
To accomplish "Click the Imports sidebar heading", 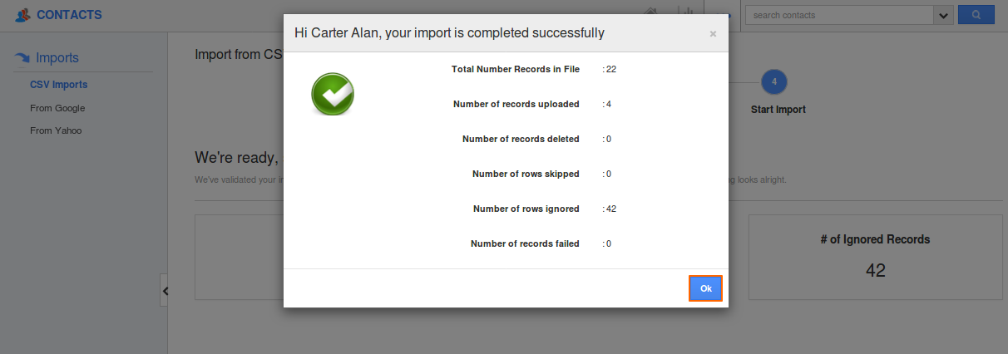I will 57,58.
